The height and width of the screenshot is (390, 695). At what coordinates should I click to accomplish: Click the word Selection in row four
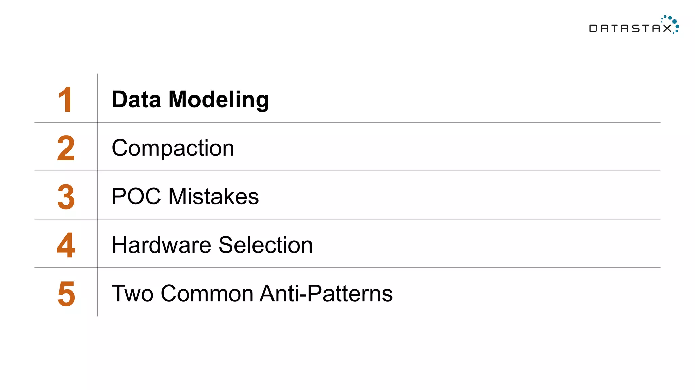pos(265,245)
